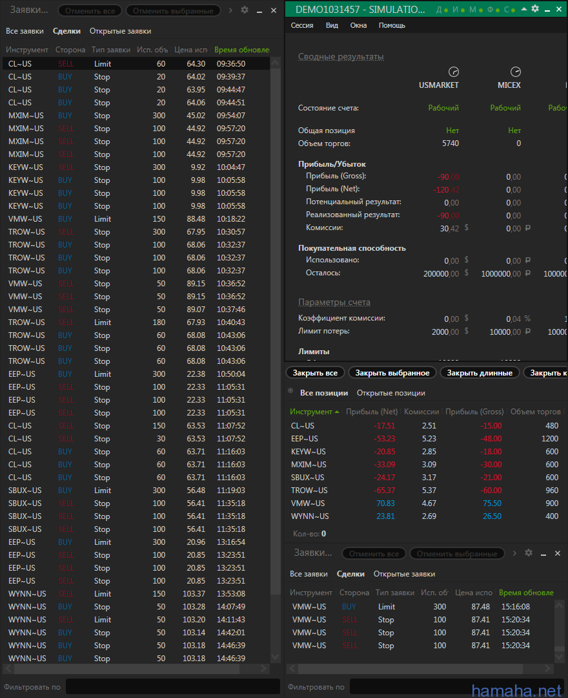The height and width of the screenshot is (698, 568).
Task: Expand the top-left panel toolbar overflow chevron
Action: click(x=230, y=10)
